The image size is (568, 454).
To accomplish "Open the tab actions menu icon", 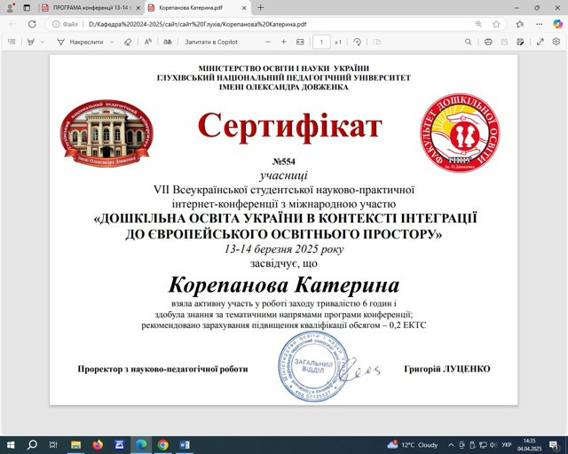I will pyautogui.click(x=27, y=8).
